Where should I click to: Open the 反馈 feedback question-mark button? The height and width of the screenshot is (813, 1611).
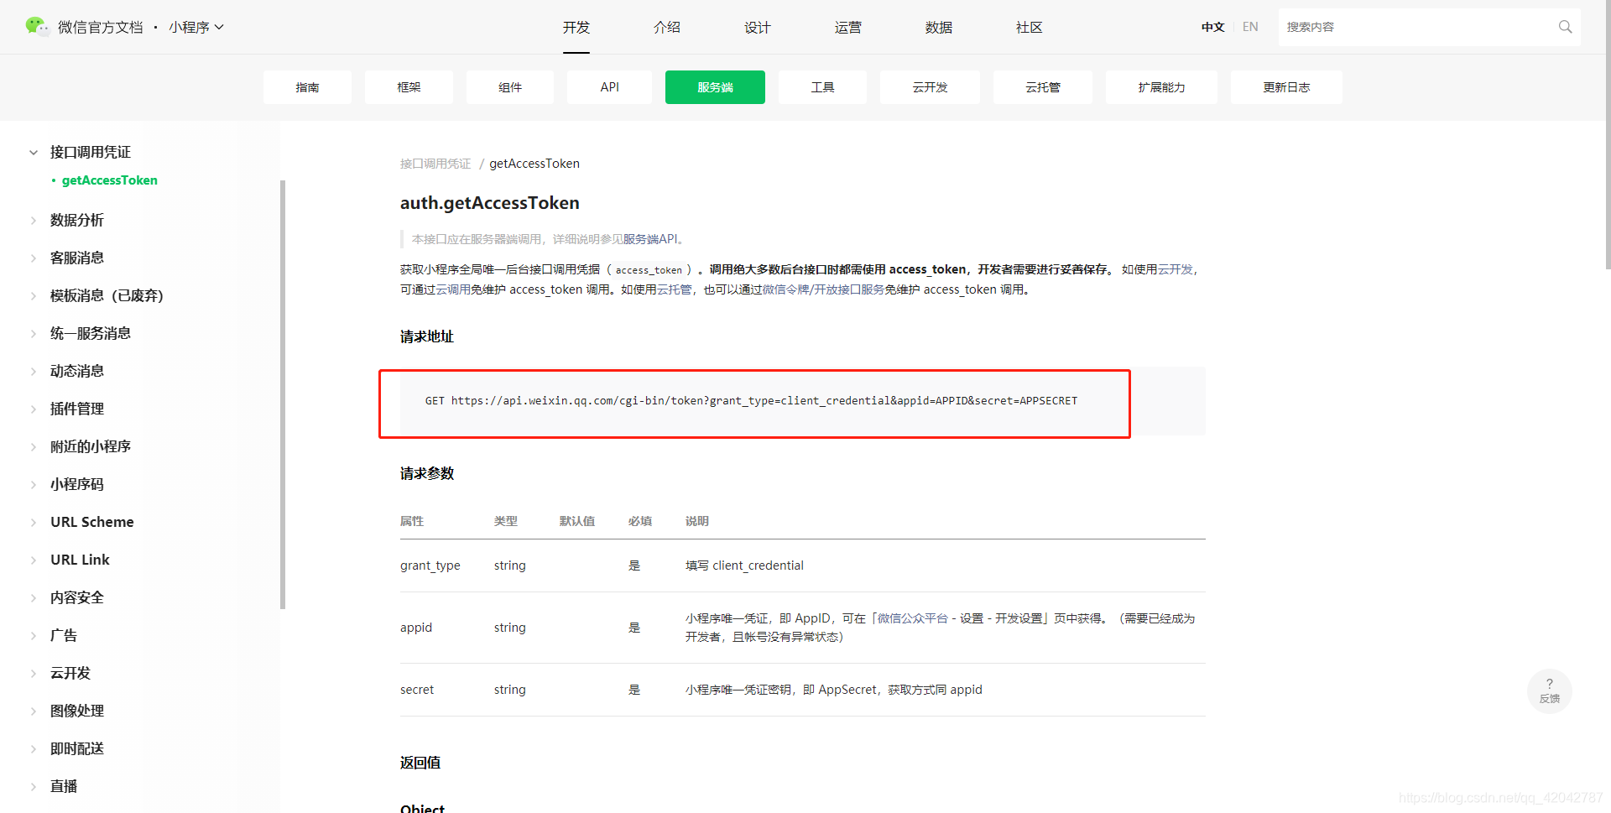point(1549,691)
